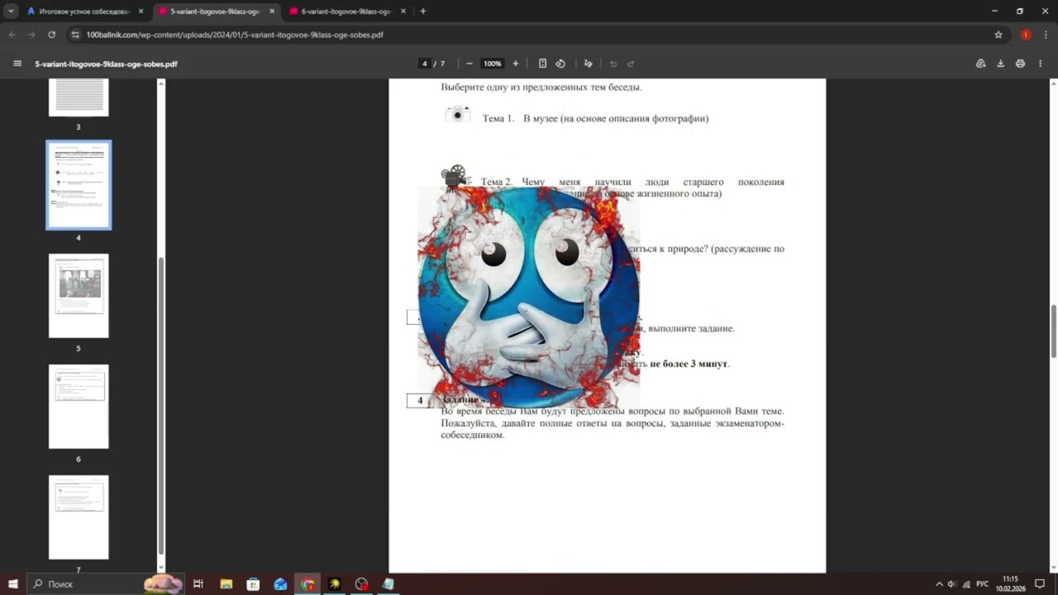This screenshot has width=1058, height=595.
Task: Zoom out with the minus button
Action: pyautogui.click(x=469, y=64)
